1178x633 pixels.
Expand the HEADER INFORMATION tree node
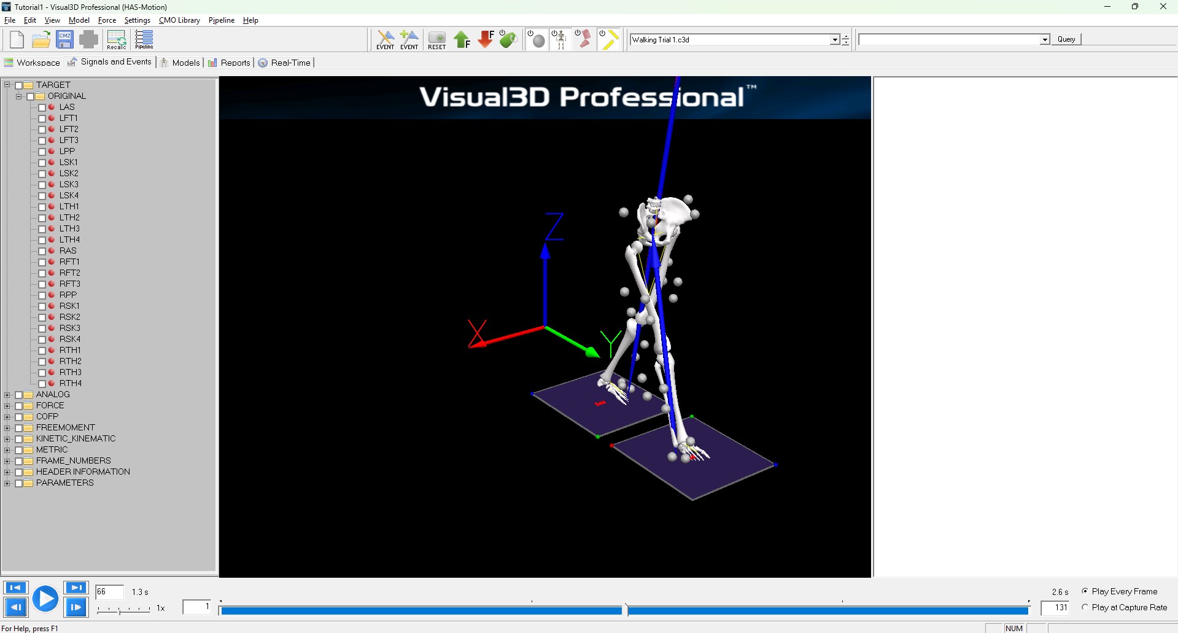pyautogui.click(x=7, y=472)
